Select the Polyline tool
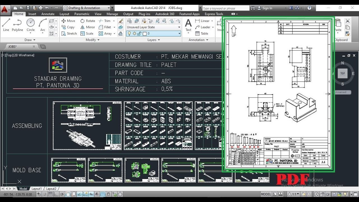 [x=17, y=25]
